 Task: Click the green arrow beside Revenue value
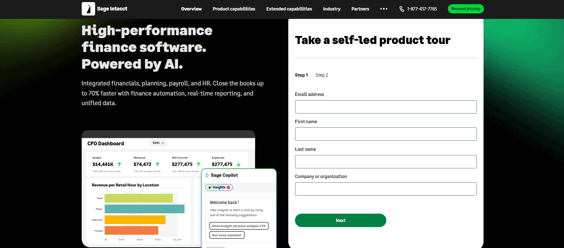point(158,164)
